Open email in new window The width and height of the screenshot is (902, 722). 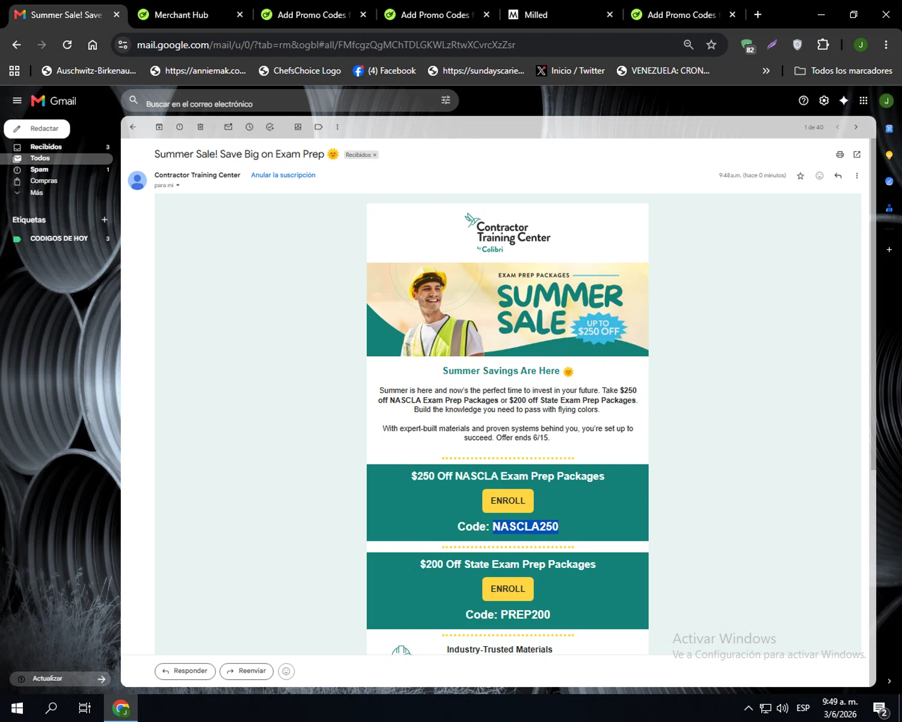(857, 155)
